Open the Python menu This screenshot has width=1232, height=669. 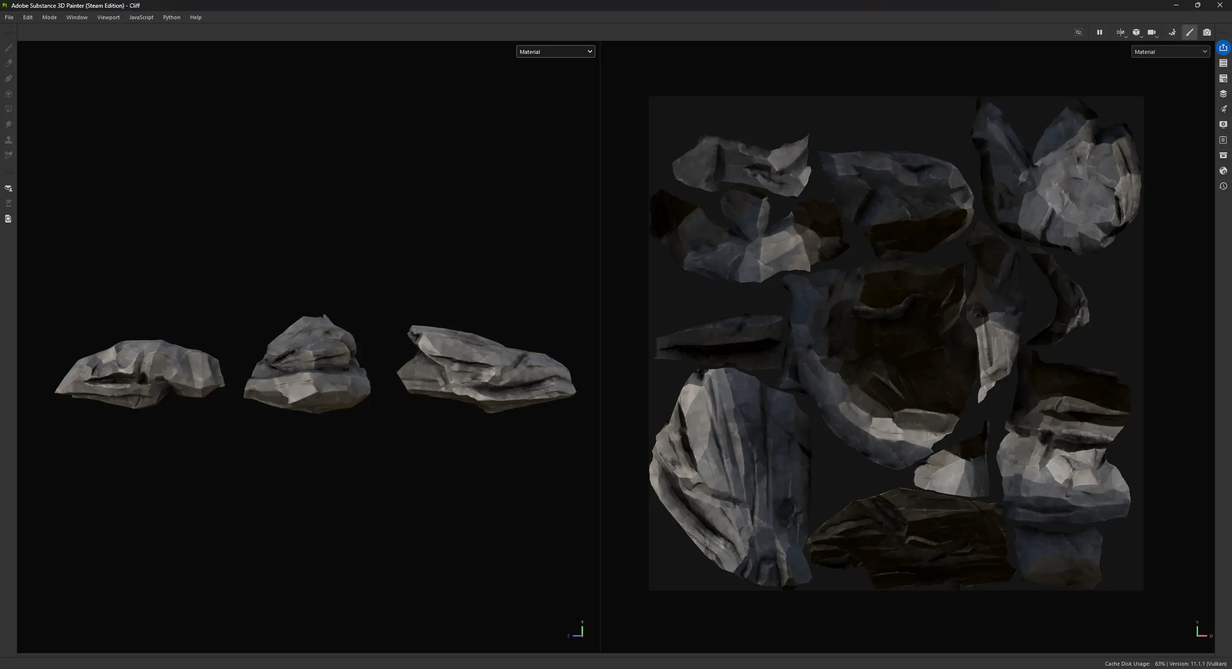[171, 17]
